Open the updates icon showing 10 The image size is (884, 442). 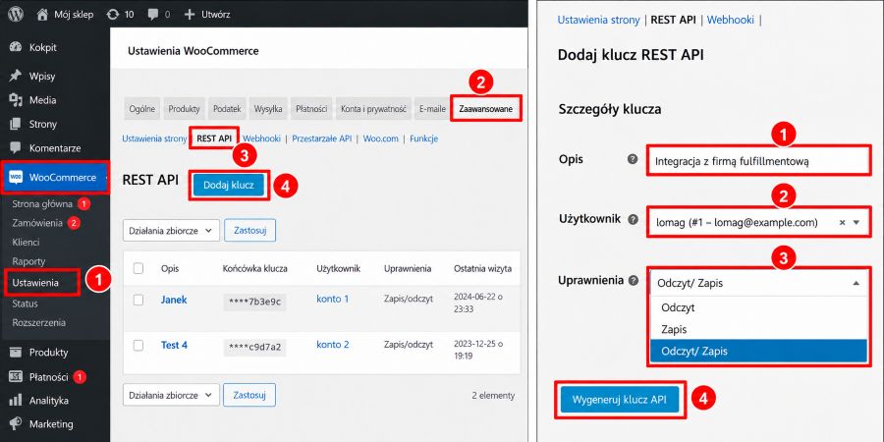tap(113, 14)
